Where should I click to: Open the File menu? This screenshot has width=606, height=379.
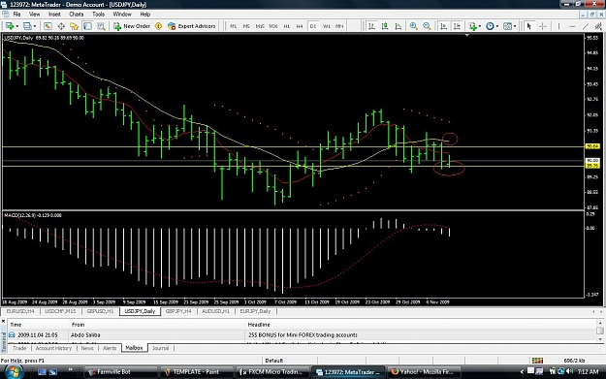pyautogui.click(x=16, y=14)
